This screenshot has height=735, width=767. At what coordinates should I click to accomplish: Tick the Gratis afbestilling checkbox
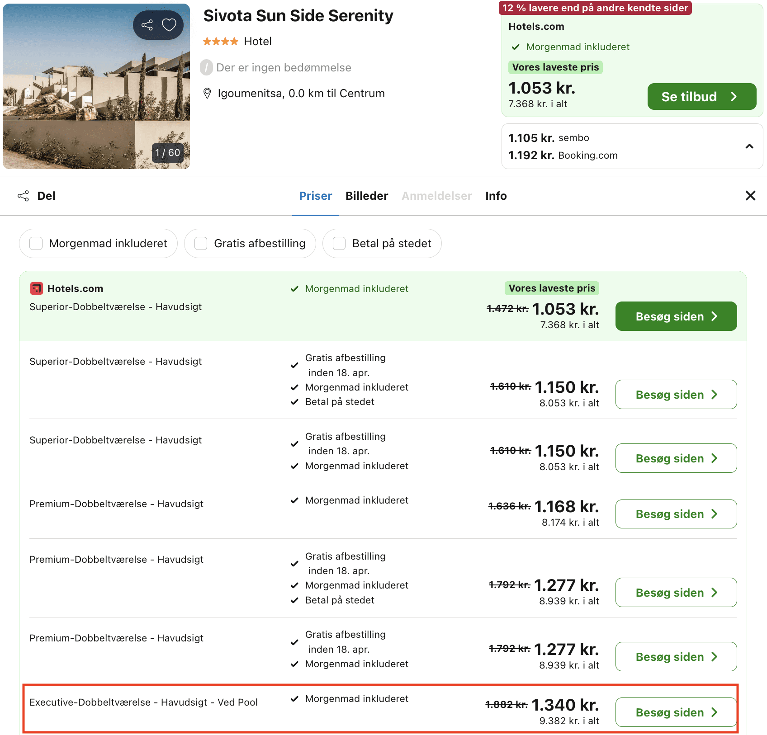click(x=201, y=244)
